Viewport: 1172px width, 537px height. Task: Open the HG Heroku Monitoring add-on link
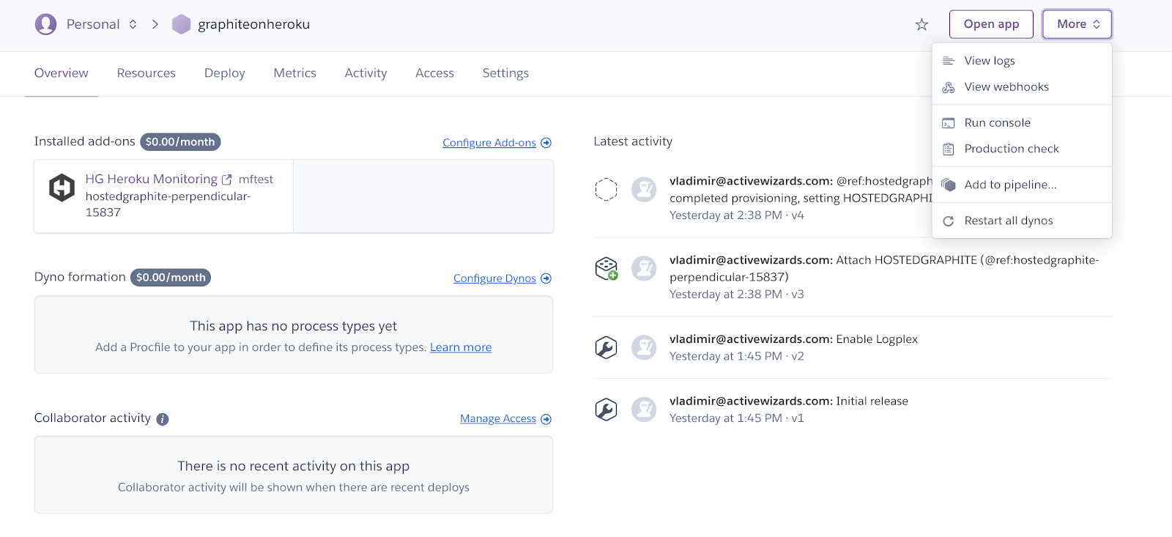tap(152, 179)
